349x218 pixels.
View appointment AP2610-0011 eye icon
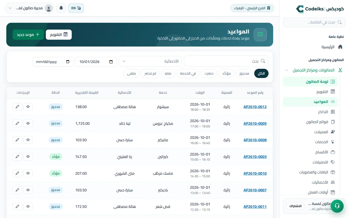[28, 207]
